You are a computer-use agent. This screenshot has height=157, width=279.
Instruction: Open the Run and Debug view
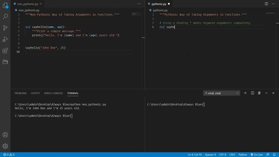click(x=5, y=39)
